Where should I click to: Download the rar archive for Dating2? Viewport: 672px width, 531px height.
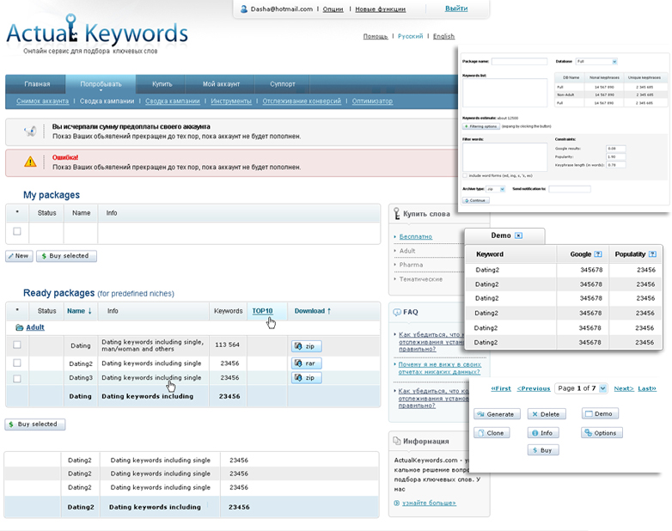306,363
